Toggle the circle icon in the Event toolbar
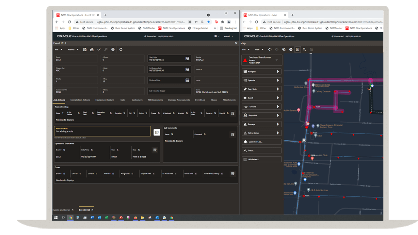Image resolution: width=418 pixels, height=235 pixels. [x=121, y=50]
